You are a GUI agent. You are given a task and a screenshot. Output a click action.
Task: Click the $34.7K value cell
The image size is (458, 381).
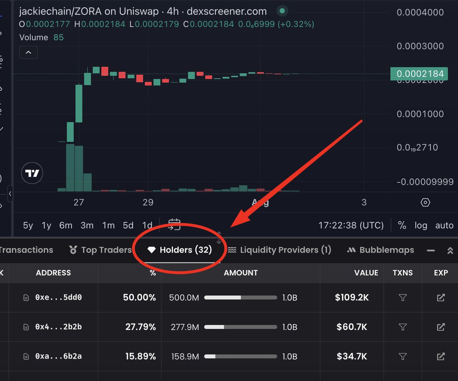[352, 357]
